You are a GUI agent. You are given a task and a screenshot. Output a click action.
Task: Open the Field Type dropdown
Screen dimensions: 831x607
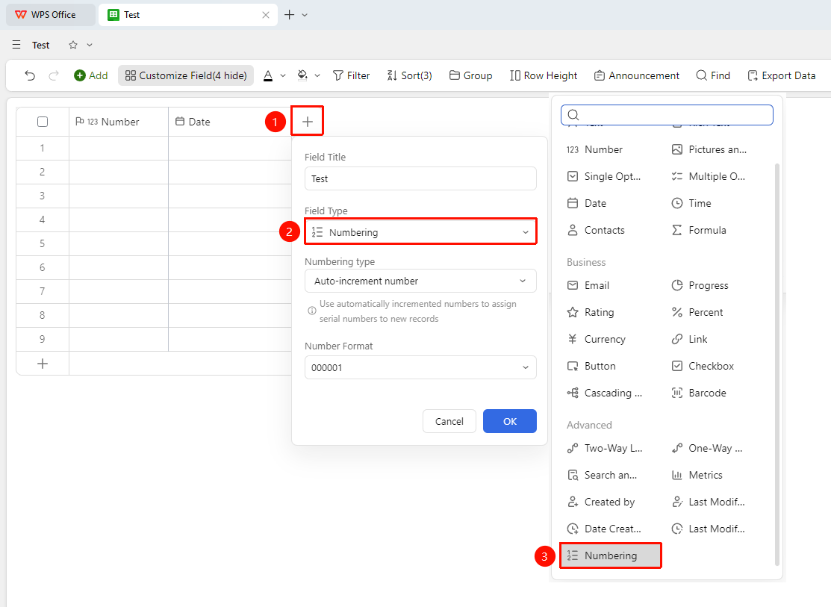tap(421, 231)
